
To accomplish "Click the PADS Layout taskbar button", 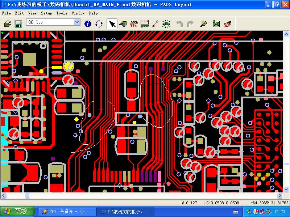I will point(126,212).
